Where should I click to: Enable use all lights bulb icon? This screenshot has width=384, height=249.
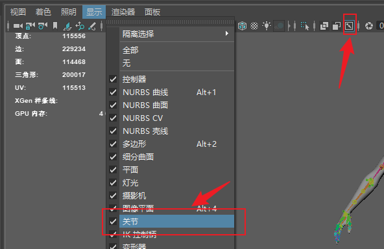pos(267,26)
